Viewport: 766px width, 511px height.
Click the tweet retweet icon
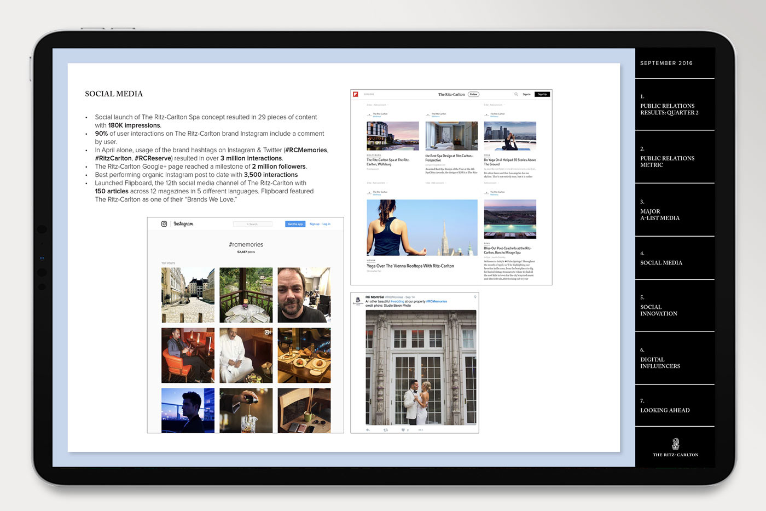386,430
